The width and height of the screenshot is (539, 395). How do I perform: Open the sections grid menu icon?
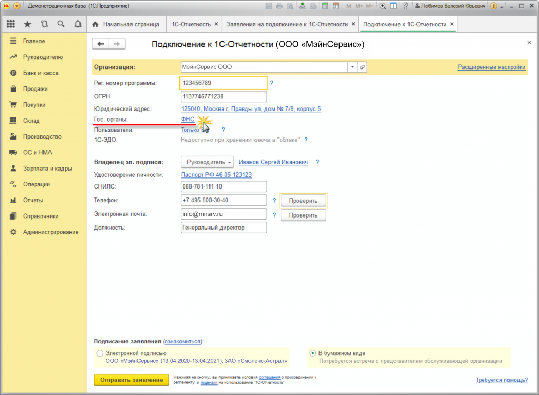(x=11, y=24)
